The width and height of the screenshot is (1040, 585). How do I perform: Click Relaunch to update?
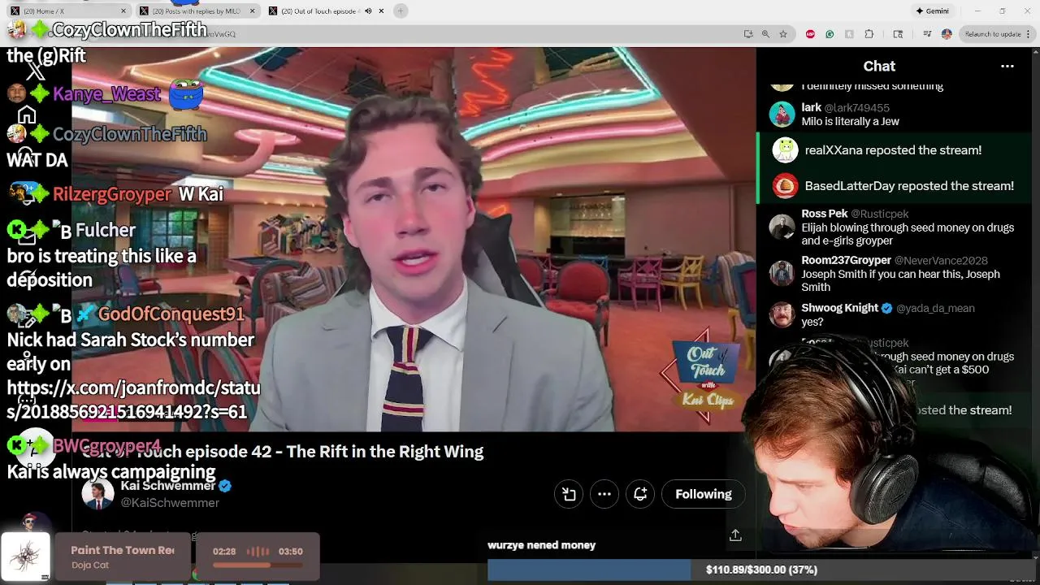pos(993,34)
